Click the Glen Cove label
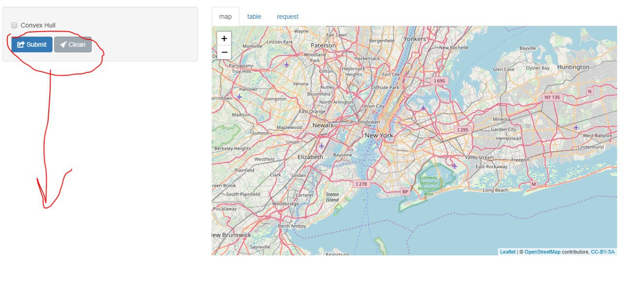This screenshot has height=282, width=624. click(504, 69)
